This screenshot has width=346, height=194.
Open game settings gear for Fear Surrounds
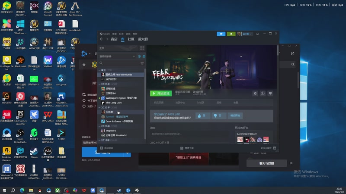[x=255, y=94]
